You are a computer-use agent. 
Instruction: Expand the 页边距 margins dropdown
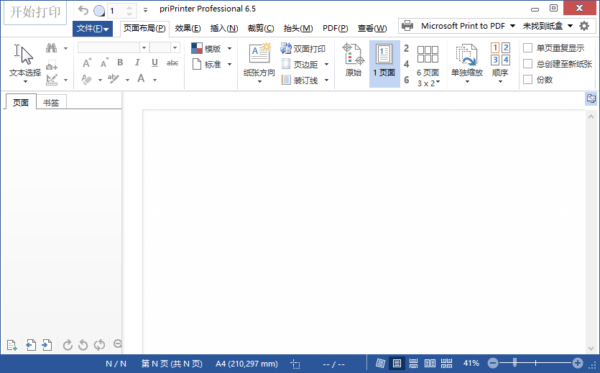[326, 64]
